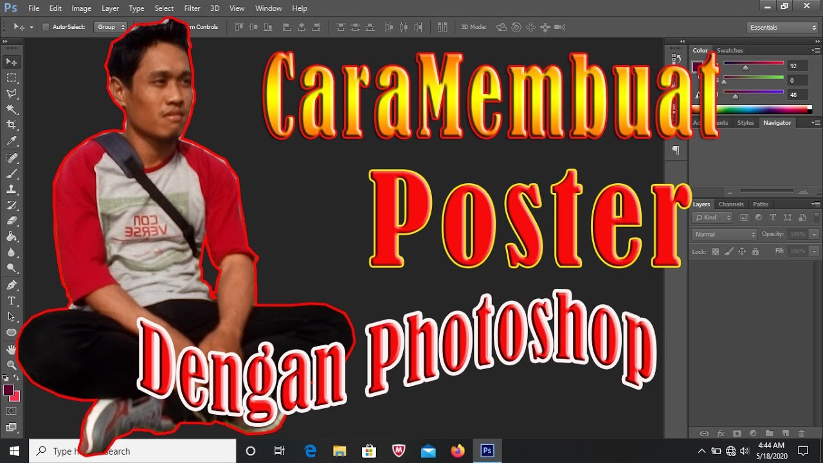
Task: Open the Normal blend mode dropdown
Action: (725, 234)
